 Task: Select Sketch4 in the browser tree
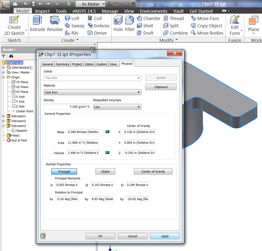coord(21,130)
